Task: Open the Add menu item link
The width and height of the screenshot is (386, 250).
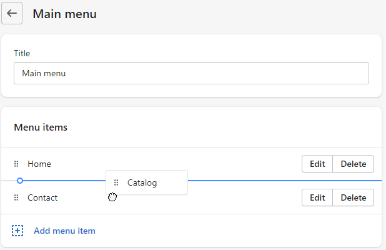Action: [x=64, y=231]
